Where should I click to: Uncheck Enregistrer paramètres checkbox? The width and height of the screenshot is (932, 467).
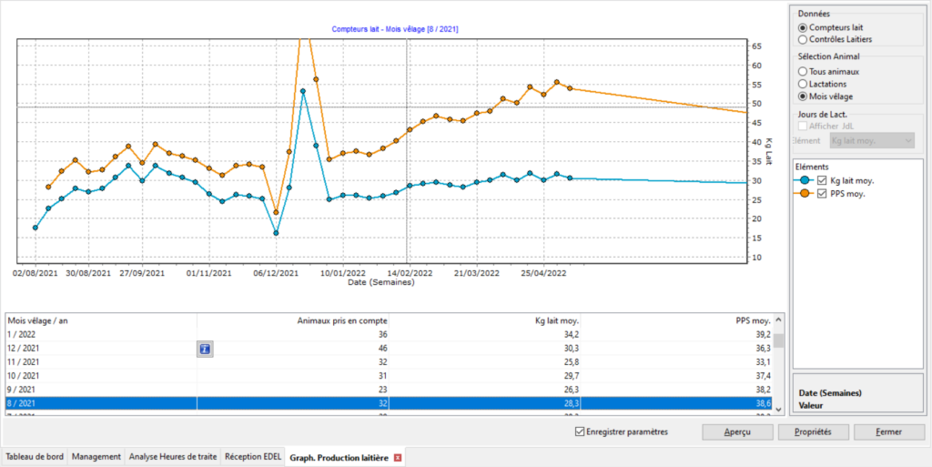tap(580, 431)
